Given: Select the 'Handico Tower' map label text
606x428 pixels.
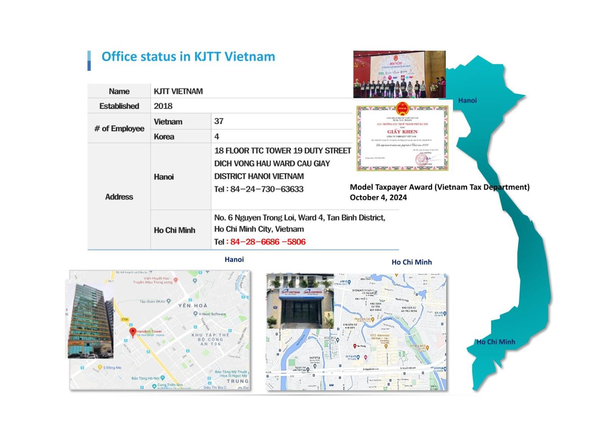Looking at the screenshot, I should (149, 331).
